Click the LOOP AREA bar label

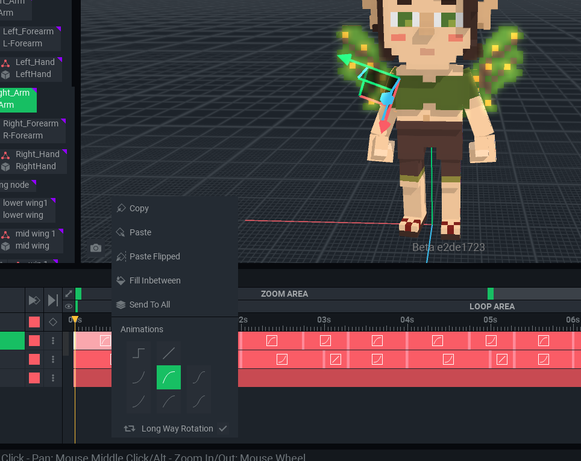(492, 306)
